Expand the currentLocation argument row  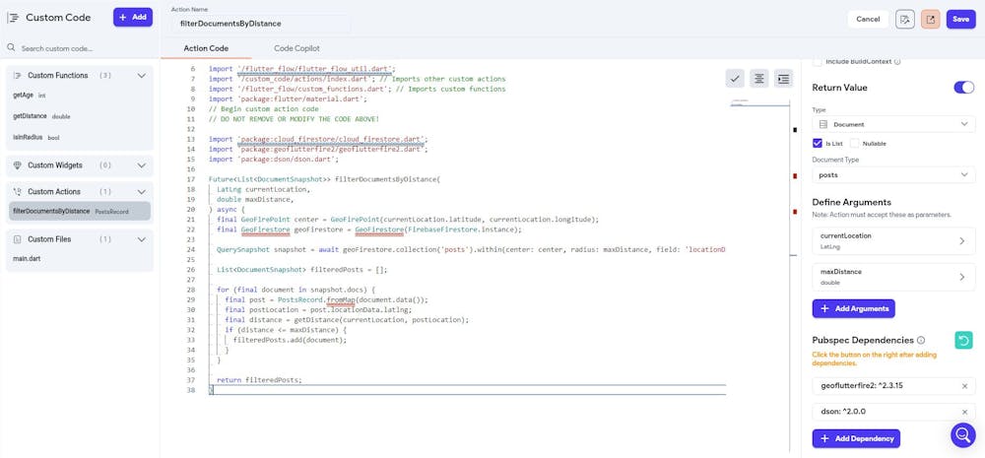(893, 241)
